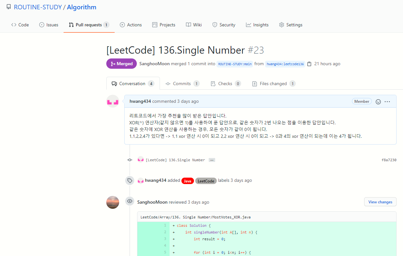Click the Merged status badge
Screen dimensions: 403x256
click(121, 64)
